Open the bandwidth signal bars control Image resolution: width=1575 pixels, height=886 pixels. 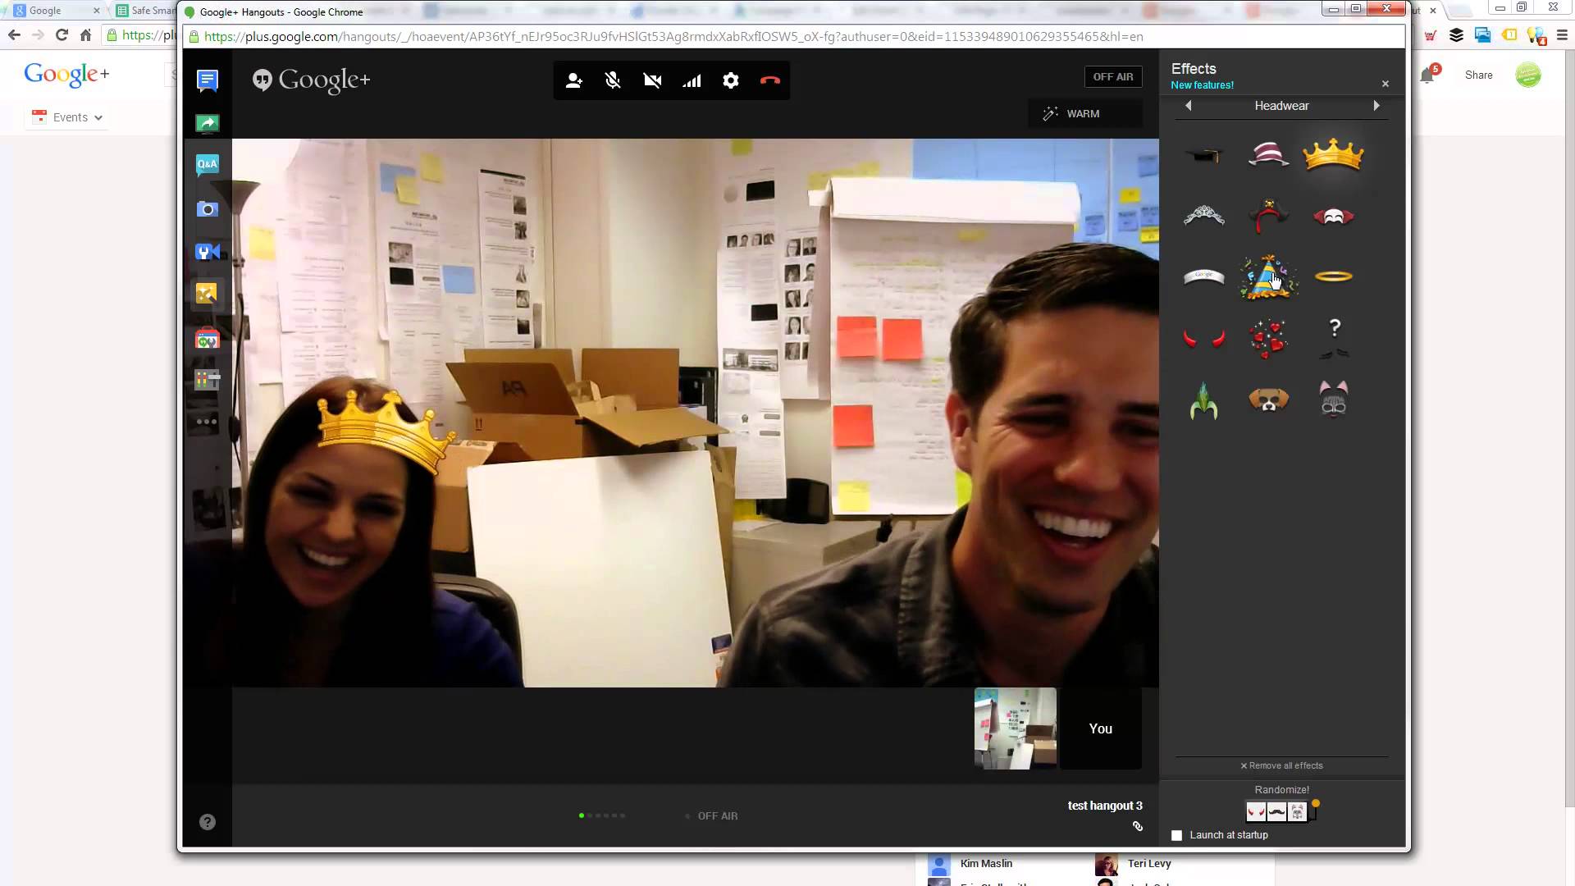692,80
